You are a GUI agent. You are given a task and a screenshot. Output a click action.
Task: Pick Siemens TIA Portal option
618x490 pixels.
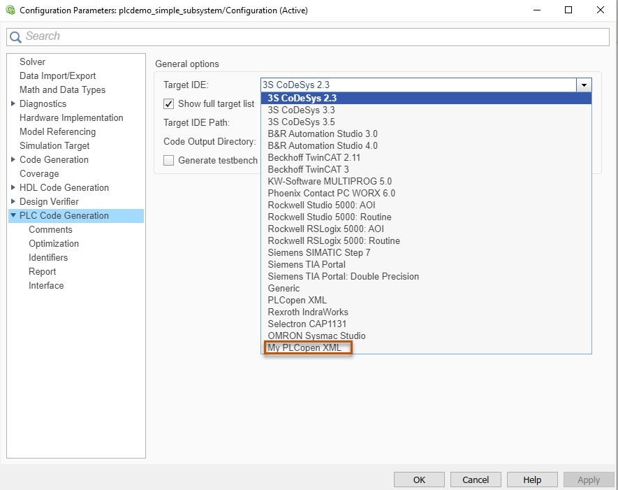point(427,264)
